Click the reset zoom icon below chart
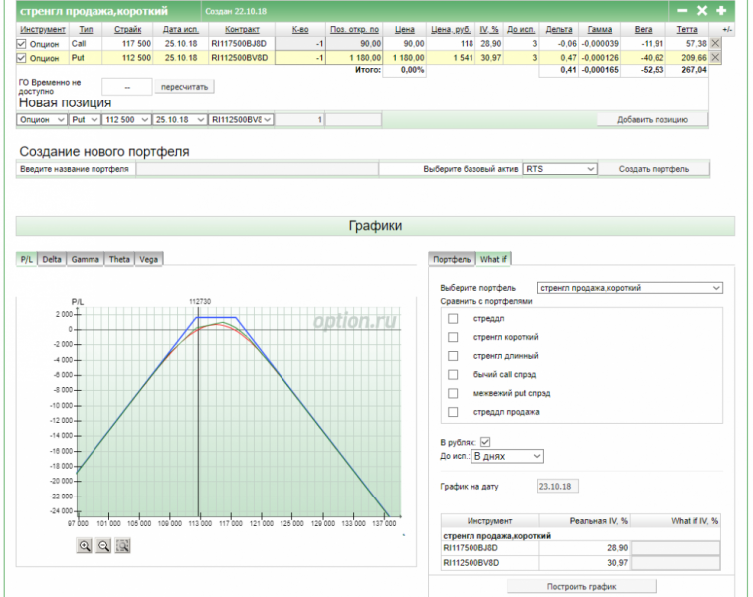Viewport: 753px width, 597px height. [x=122, y=545]
